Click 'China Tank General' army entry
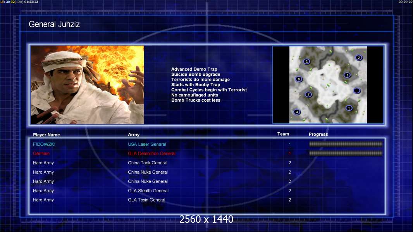This screenshot has height=232, width=413. pos(148,163)
